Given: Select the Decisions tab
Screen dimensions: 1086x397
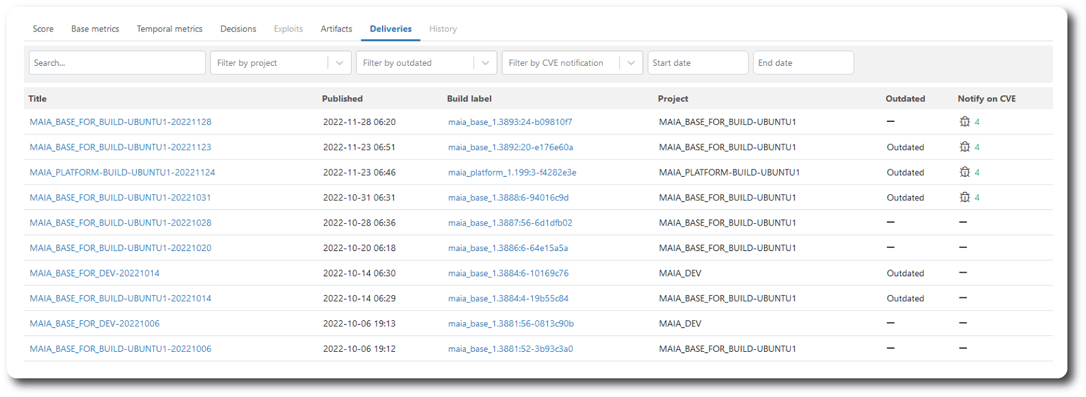Looking at the screenshot, I should tap(238, 29).
